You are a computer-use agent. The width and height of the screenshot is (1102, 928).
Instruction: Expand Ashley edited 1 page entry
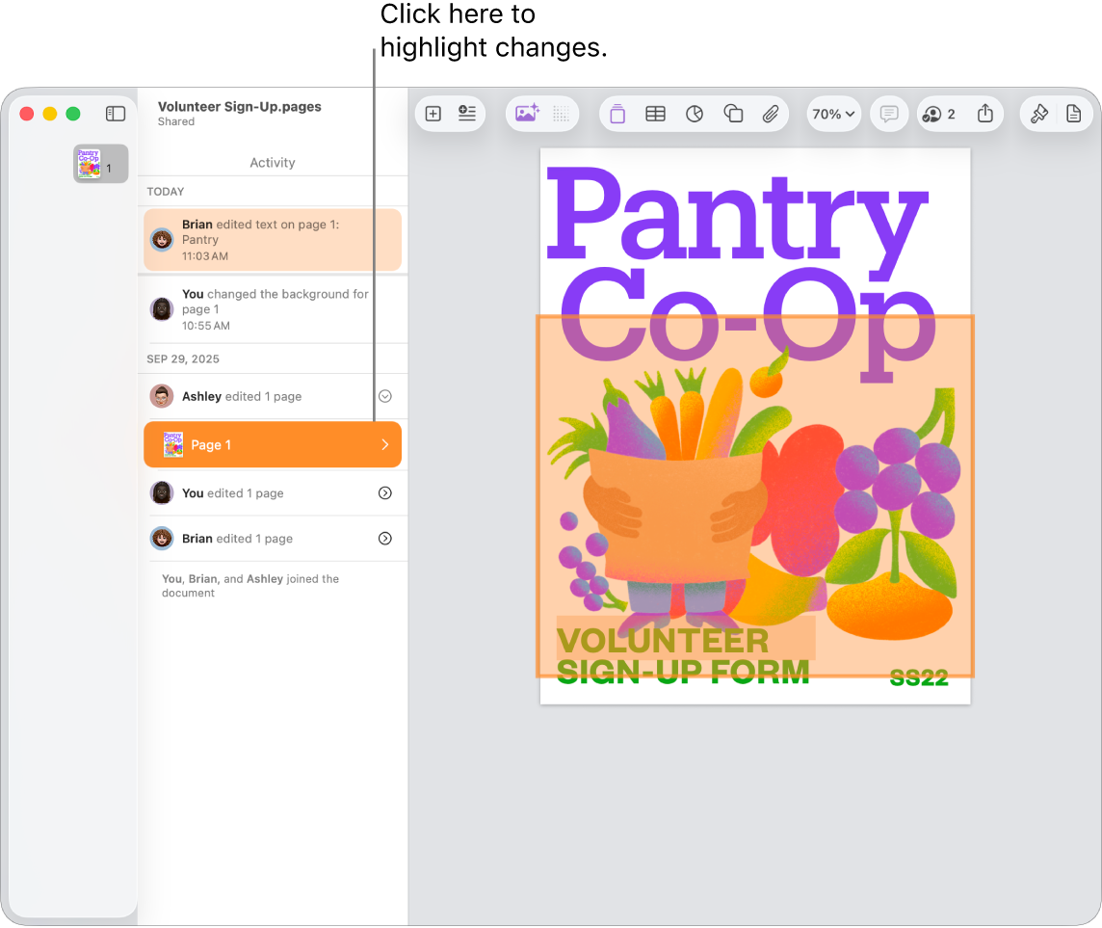pos(384,396)
